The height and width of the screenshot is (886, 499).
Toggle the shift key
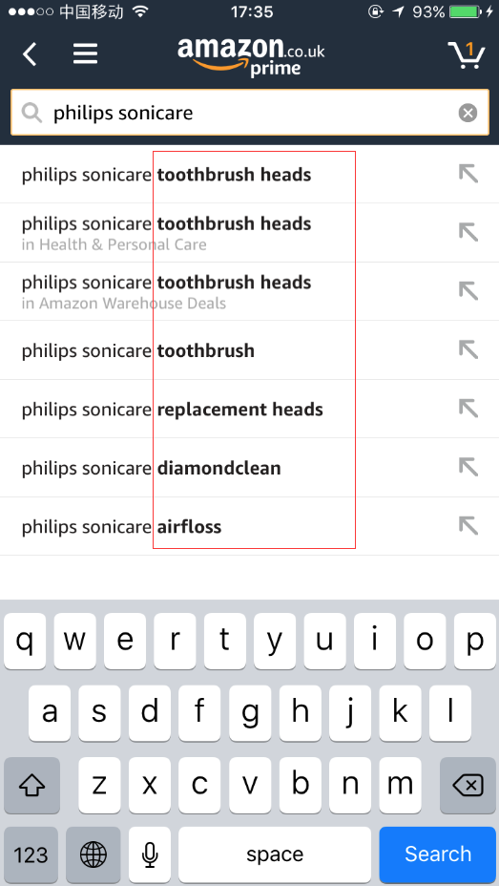tap(31, 785)
